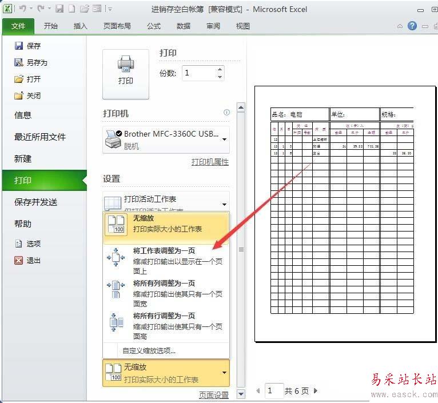Viewport: 438px width, 403px height.
Task: Switch to the 视图 tab
Action: (x=243, y=26)
